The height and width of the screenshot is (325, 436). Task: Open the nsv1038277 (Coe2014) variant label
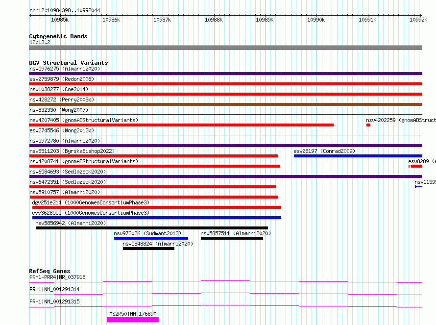pos(59,89)
